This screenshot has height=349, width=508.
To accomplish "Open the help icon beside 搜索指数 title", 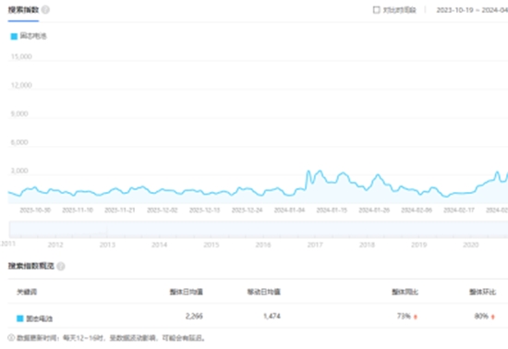I will [x=45, y=10].
